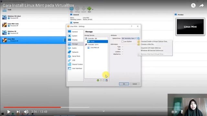Click the Windows Start button on taskbar
Image resolution: width=207 pixels, height=116 pixels.
click(3, 114)
